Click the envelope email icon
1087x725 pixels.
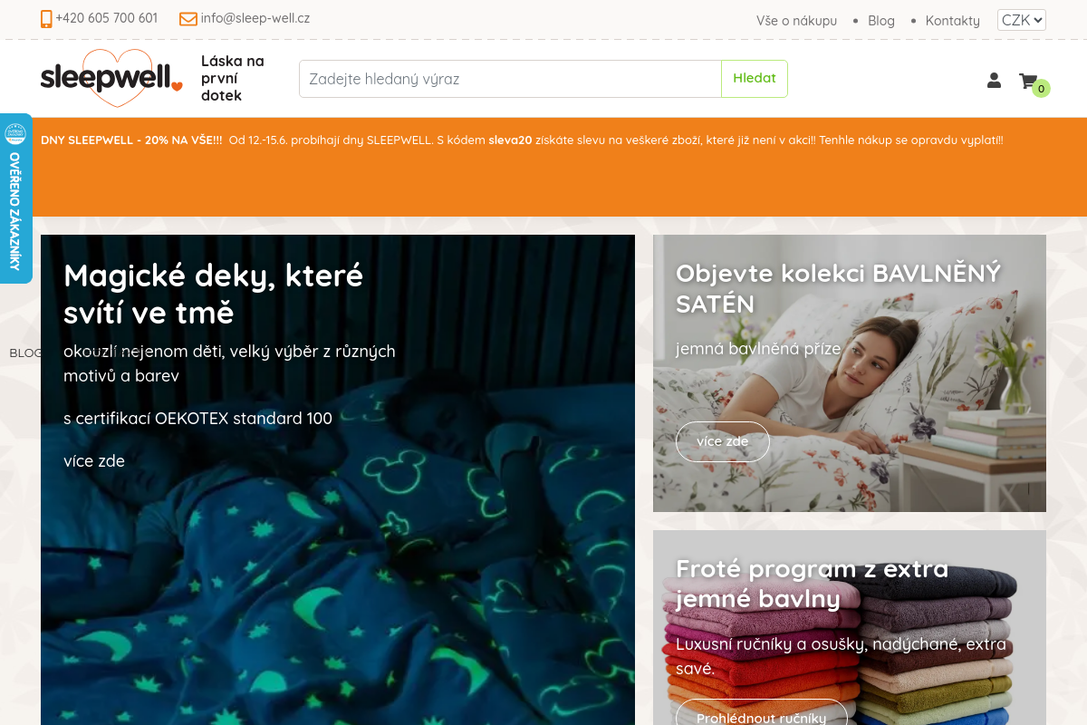pos(188,19)
